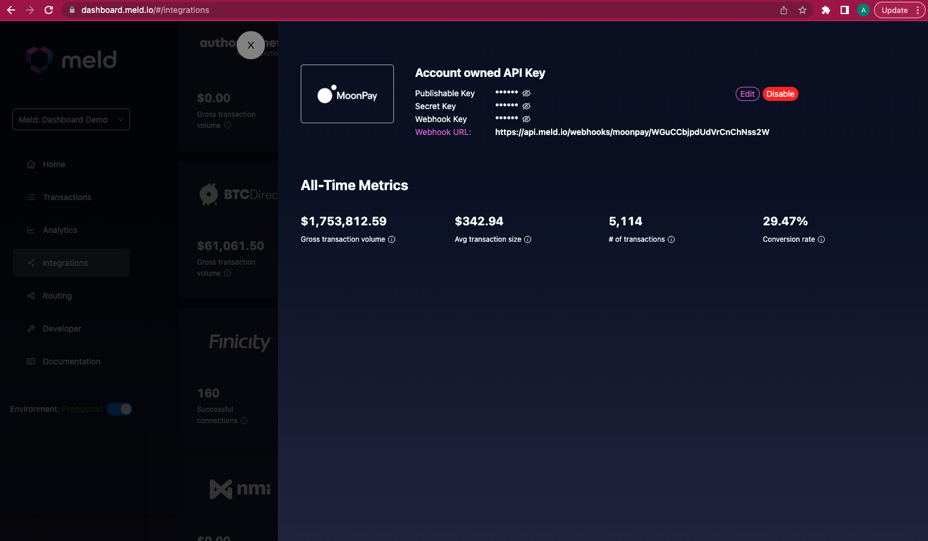Click the 29.47% conversion rate value
The height and width of the screenshot is (541, 928).
point(786,221)
